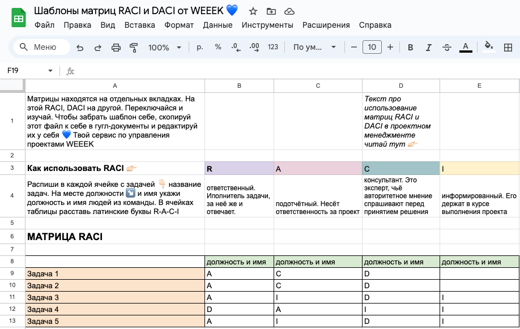Open the Расширения menu
This screenshot has width=520, height=329.
[326, 25]
